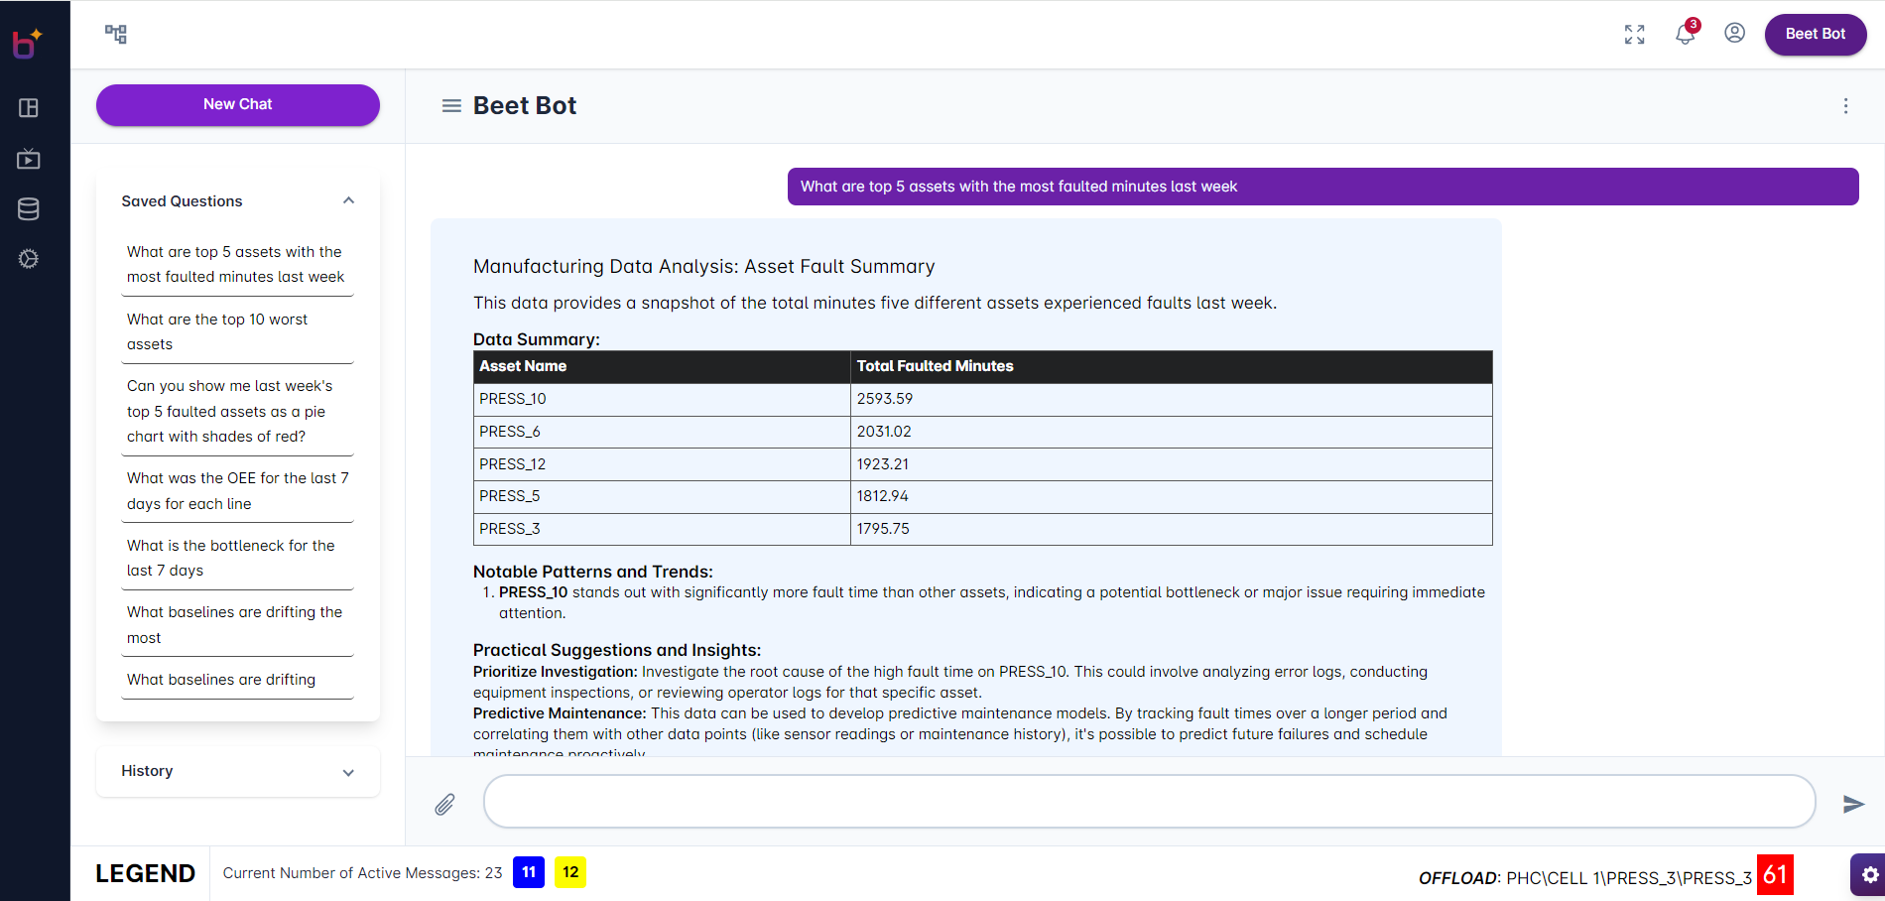This screenshot has width=1885, height=901.
Task: Click the blue 11 message count badge
Action: [x=529, y=872]
